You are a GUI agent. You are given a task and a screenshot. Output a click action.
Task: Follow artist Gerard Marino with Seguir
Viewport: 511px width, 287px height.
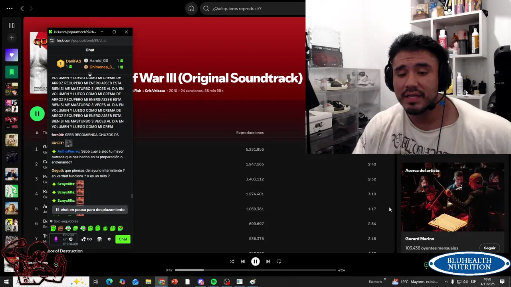point(489,248)
